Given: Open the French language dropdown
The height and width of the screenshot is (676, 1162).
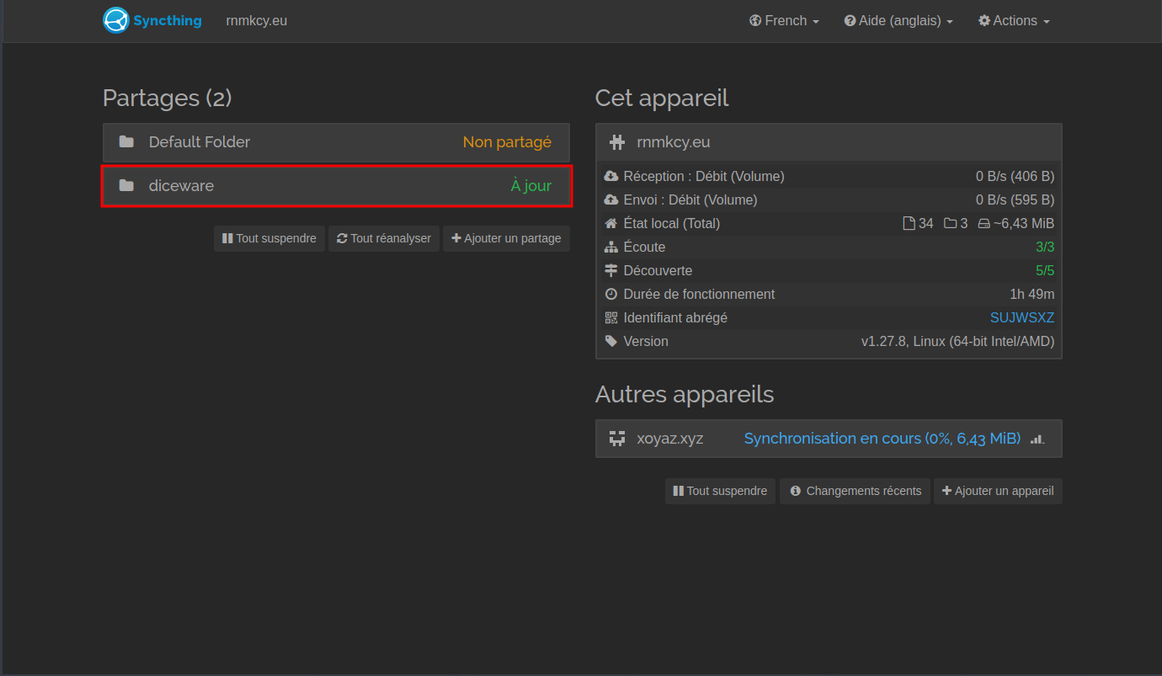Looking at the screenshot, I should click(x=784, y=21).
